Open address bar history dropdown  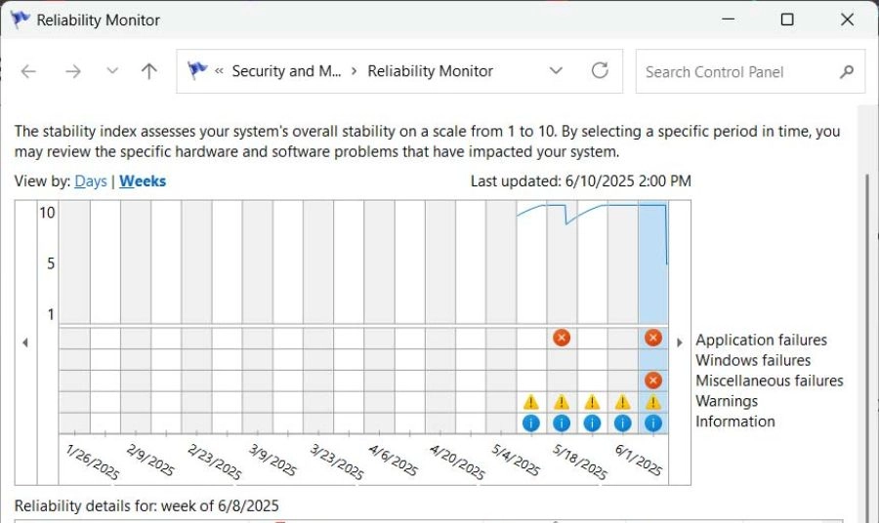(x=556, y=70)
